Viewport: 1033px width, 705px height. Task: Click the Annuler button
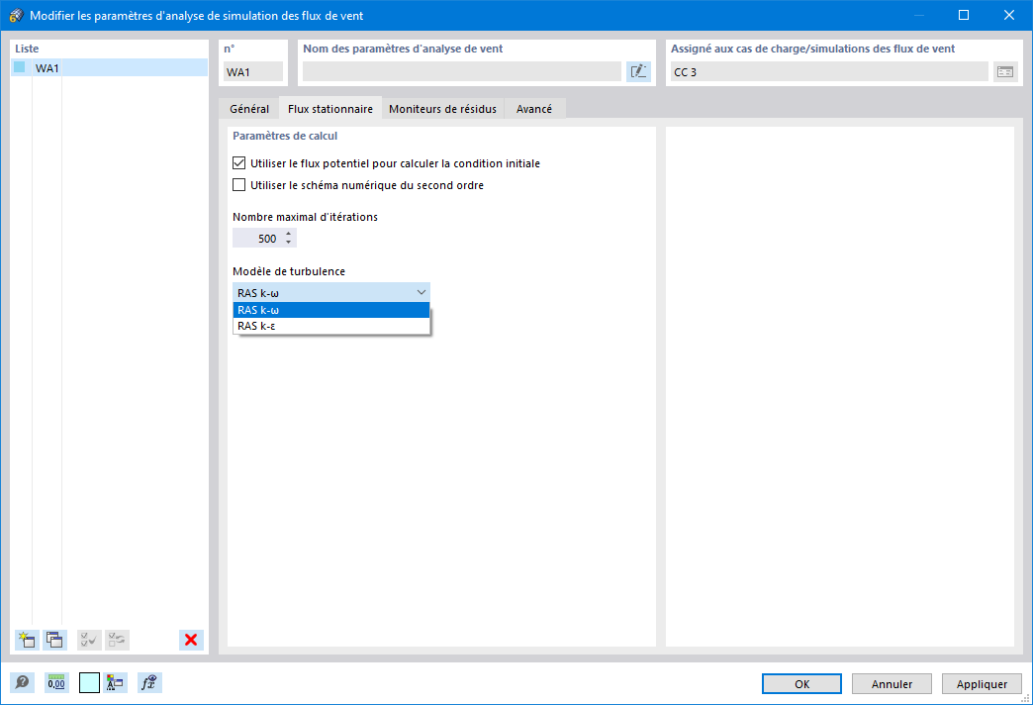click(x=892, y=684)
